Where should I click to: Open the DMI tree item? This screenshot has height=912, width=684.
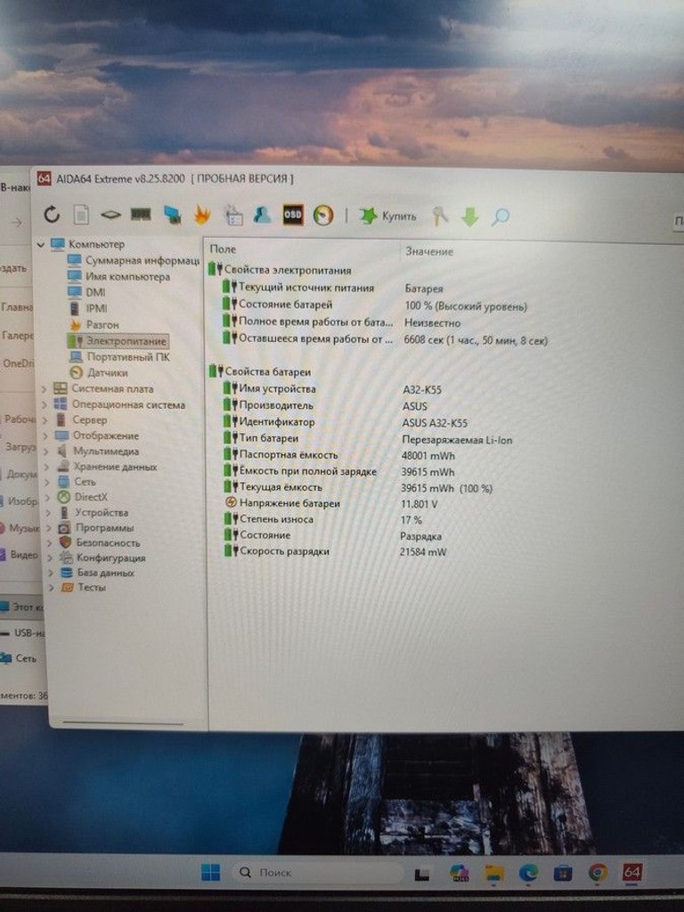pyautogui.click(x=87, y=292)
